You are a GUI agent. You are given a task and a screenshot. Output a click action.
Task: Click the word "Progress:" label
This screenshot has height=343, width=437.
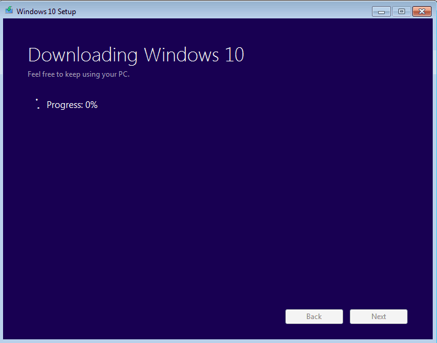[x=64, y=105]
